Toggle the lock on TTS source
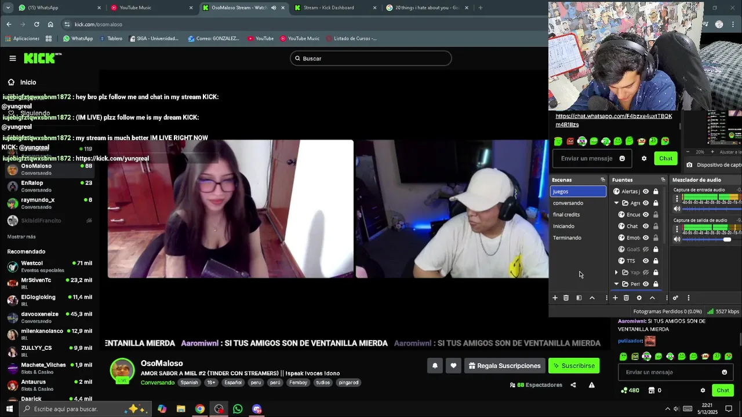This screenshot has height=417, width=742. pyautogui.click(x=656, y=261)
